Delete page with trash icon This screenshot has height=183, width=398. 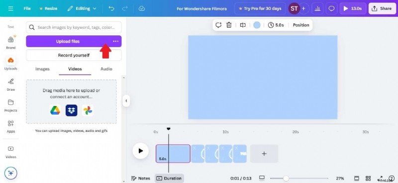pos(229,25)
